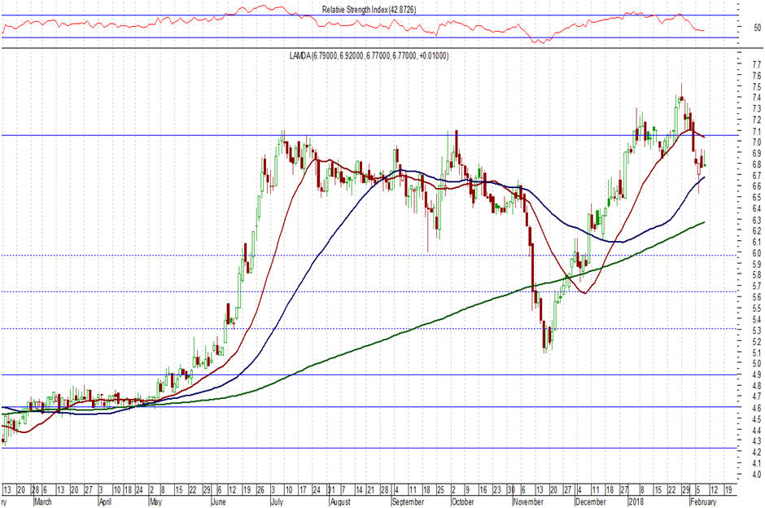765x508 pixels.
Task: Click the 4.4 price axis label
Action: click(757, 431)
